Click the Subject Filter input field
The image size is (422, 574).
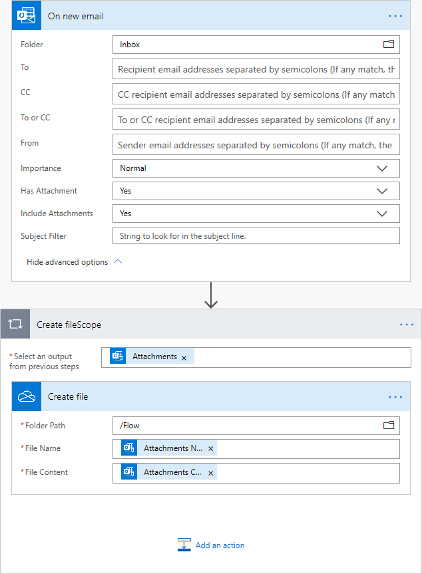click(256, 235)
